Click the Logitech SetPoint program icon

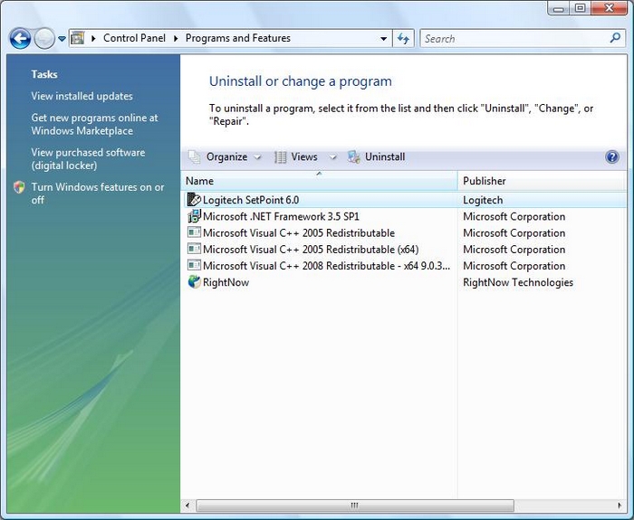(194, 200)
